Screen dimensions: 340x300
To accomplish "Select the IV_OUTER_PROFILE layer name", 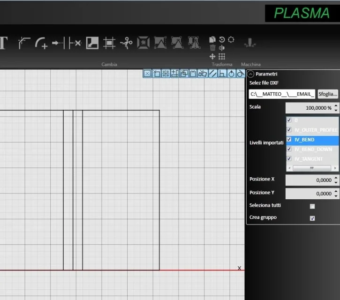I will 316,130.
